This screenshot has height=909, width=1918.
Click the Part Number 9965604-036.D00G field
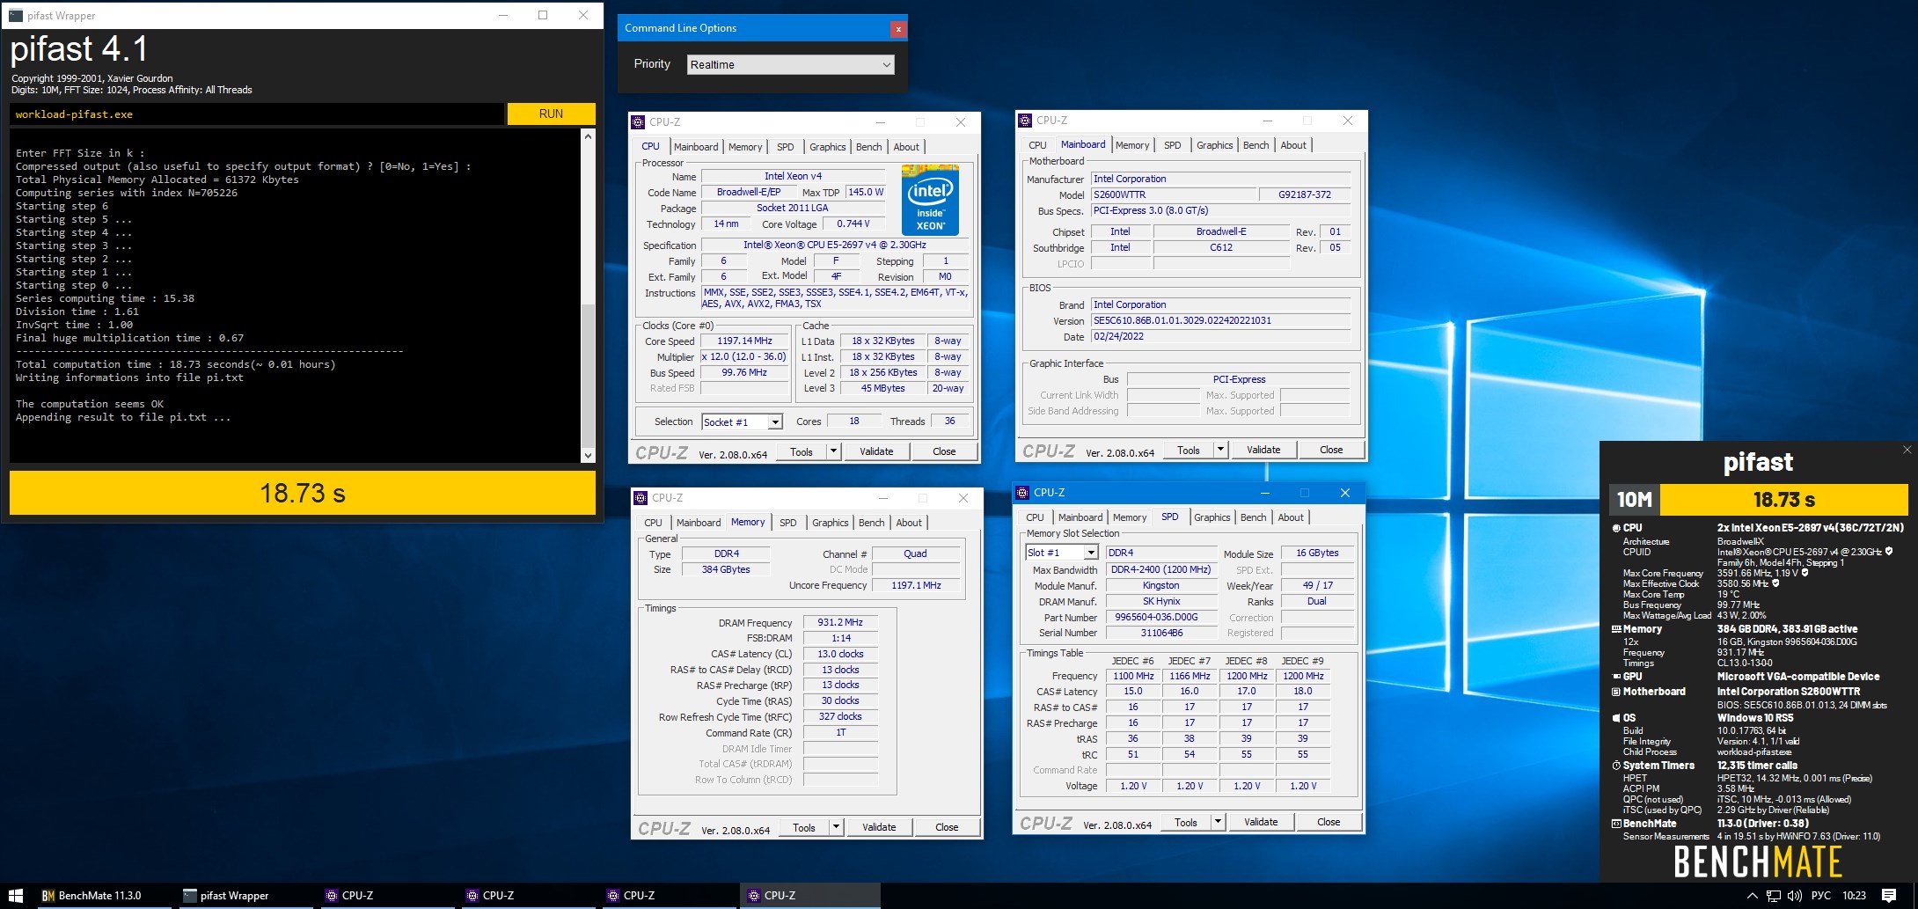tap(1160, 617)
